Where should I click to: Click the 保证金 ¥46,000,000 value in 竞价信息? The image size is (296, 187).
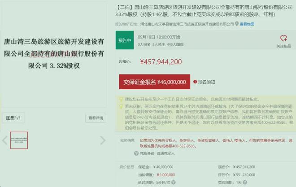pos(163,167)
